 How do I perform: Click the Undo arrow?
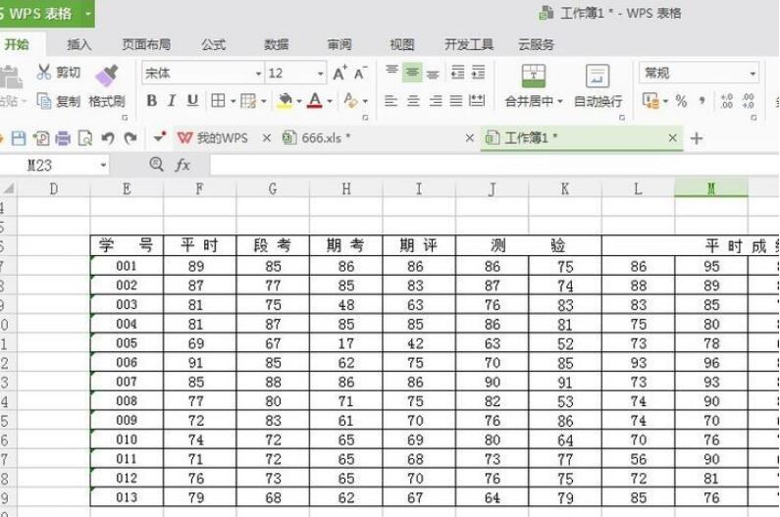coord(108,137)
